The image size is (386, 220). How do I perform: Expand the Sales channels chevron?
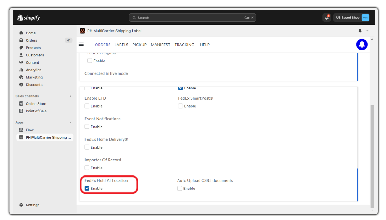pyautogui.click(x=70, y=96)
